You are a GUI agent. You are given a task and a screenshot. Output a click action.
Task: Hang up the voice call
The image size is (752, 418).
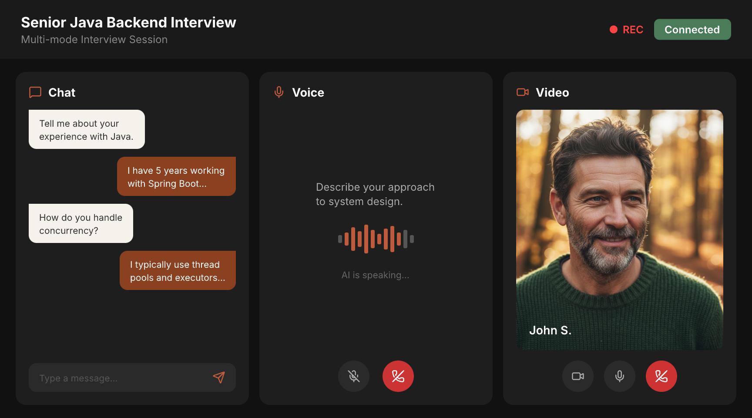pyautogui.click(x=398, y=376)
